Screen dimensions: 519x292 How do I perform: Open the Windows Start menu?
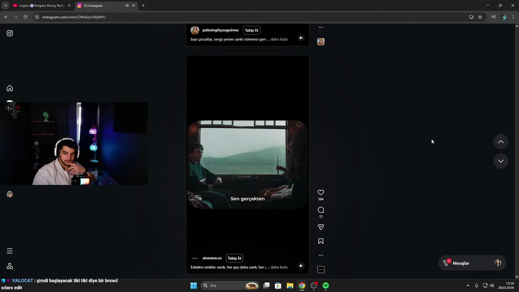pyautogui.click(x=193, y=286)
